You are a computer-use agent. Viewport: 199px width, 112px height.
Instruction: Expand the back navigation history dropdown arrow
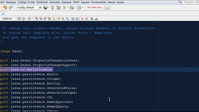tap(26, 19)
